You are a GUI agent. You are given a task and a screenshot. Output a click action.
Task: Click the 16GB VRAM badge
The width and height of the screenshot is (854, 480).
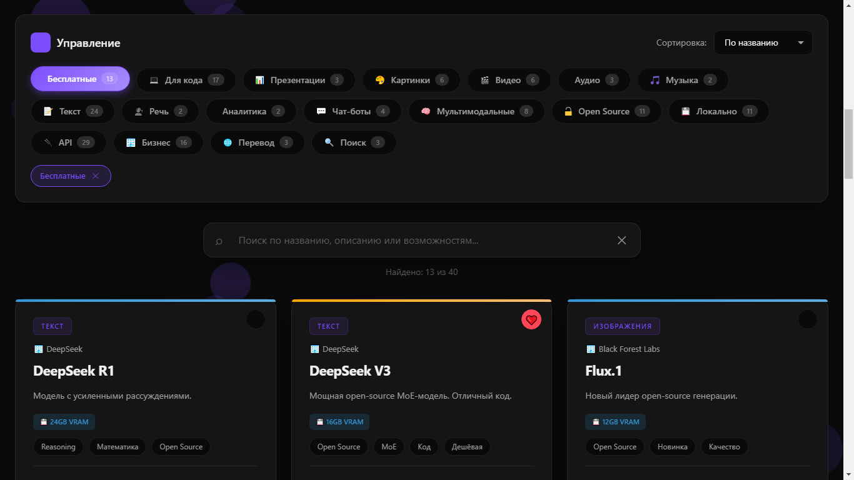coord(339,422)
